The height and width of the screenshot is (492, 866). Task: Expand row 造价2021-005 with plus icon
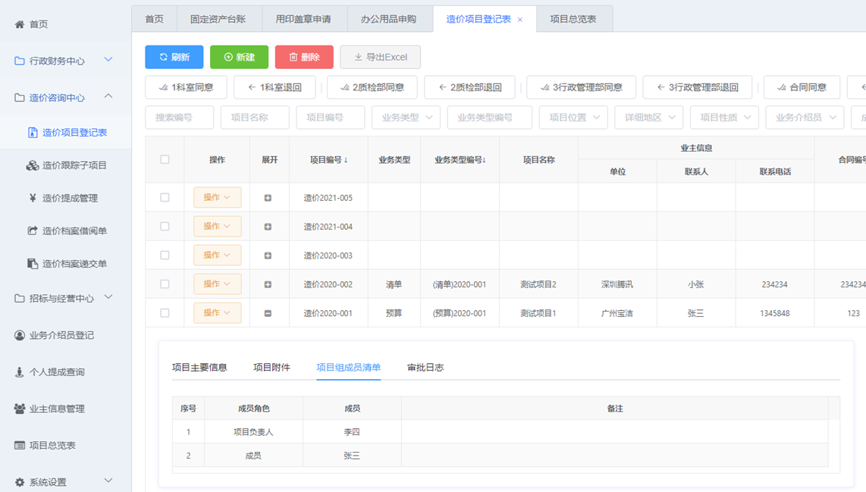268,198
